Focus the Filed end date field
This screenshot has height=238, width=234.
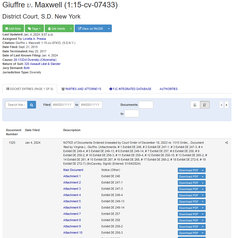point(91,105)
